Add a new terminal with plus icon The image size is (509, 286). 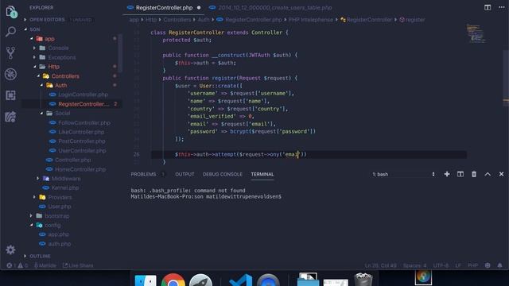pos(447,174)
